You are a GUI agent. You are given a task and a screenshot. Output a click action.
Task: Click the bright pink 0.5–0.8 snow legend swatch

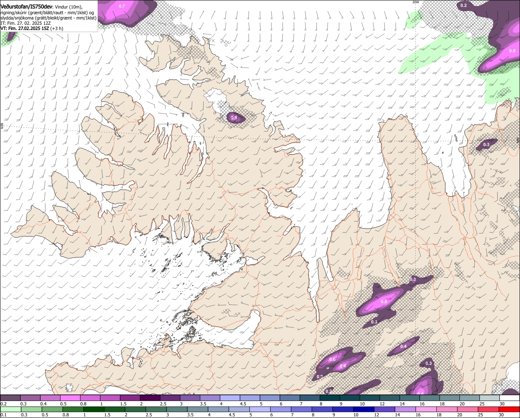point(70,398)
